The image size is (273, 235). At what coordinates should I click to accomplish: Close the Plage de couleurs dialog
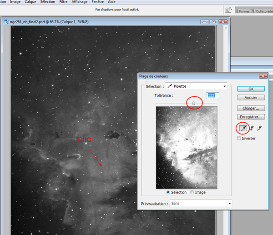tap(263, 76)
